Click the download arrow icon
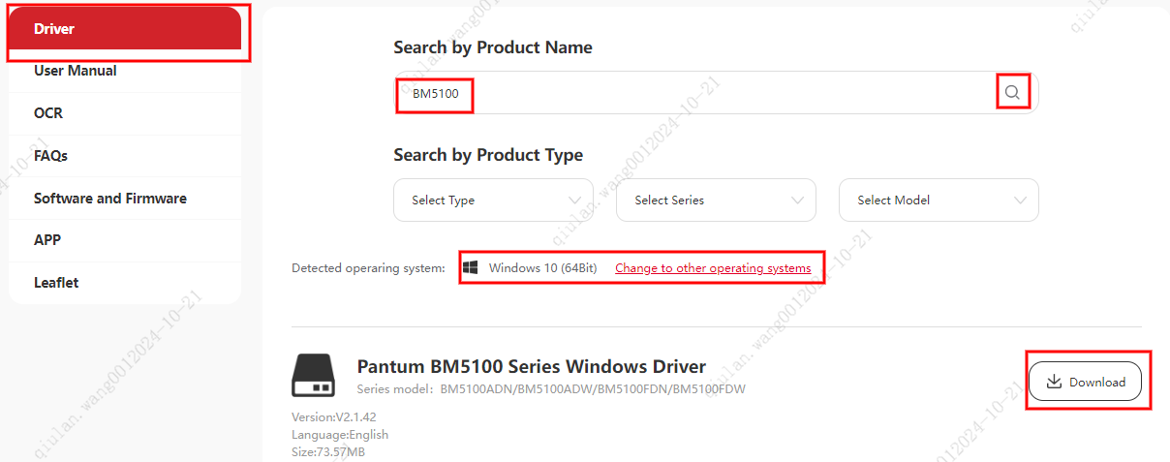Screen dimensions: 1170x462 point(1054,382)
